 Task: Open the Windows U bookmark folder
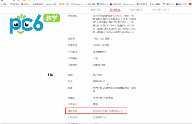(77, 4)
